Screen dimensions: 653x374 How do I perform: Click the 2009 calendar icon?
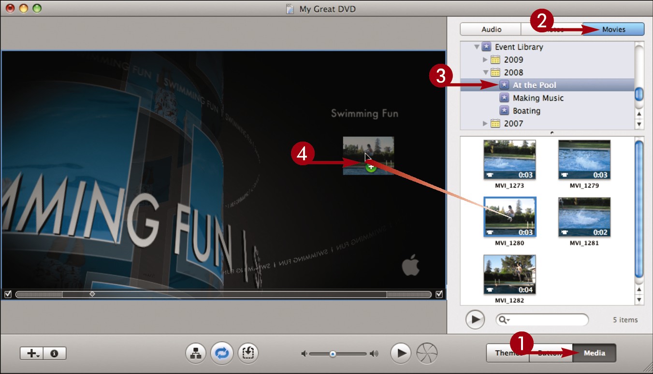click(495, 60)
